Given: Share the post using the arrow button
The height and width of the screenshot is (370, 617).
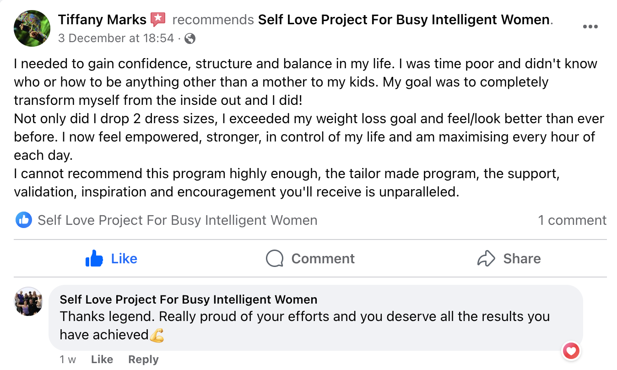Looking at the screenshot, I should point(509,259).
